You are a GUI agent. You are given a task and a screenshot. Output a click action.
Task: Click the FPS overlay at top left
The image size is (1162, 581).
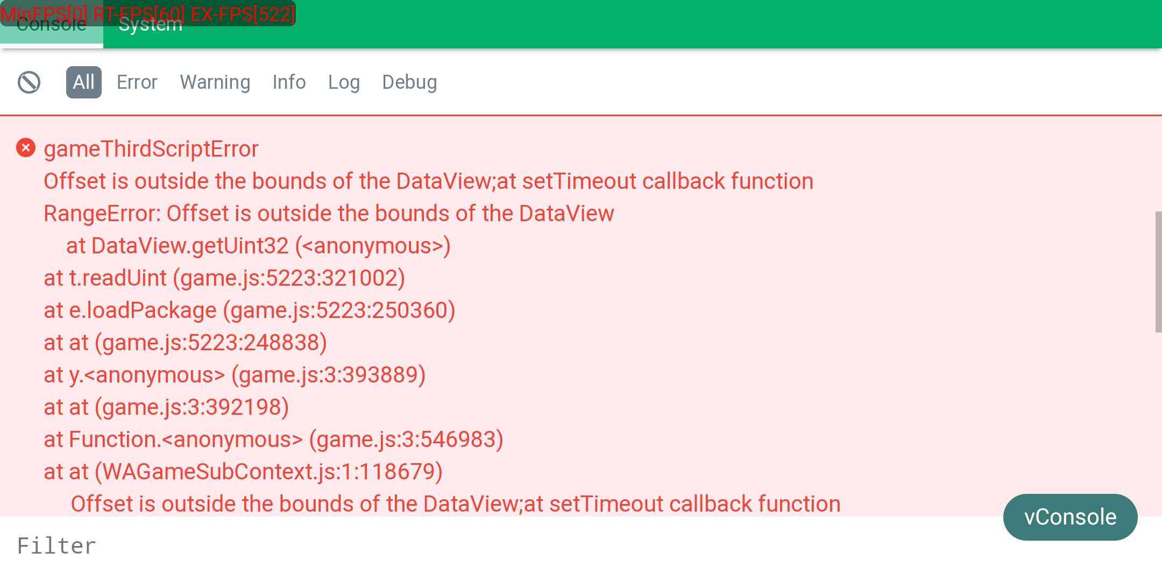coord(148,13)
